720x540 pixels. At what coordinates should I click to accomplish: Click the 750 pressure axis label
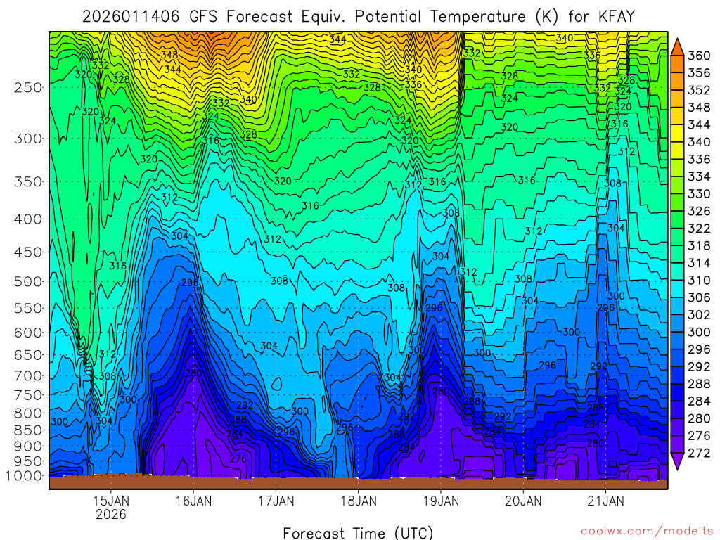point(28,395)
